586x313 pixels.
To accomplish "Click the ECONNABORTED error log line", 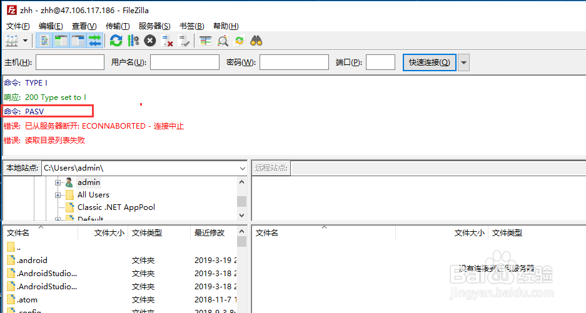I will point(94,126).
